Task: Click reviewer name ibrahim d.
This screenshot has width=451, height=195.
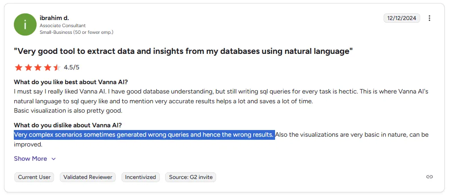Action: (54, 17)
